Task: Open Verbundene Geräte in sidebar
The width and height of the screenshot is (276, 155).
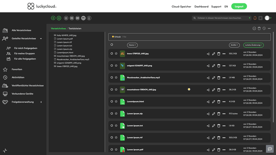Action: [x=22, y=94]
